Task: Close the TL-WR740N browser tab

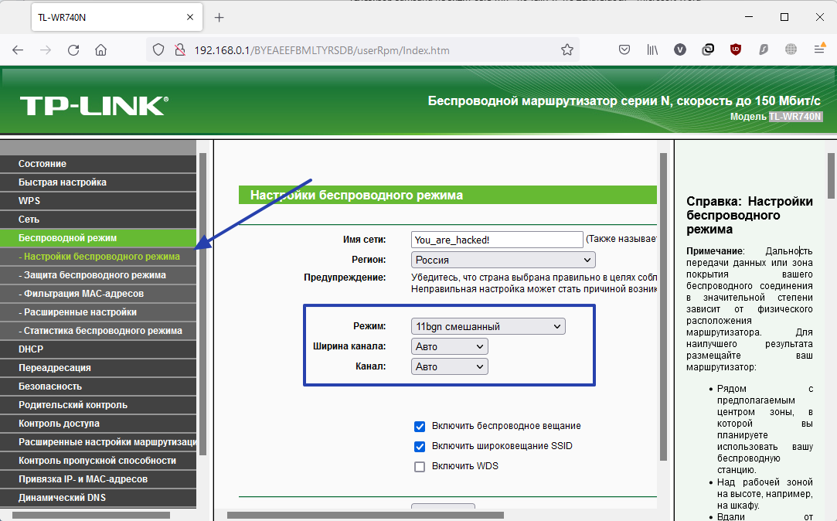Action: (190, 18)
